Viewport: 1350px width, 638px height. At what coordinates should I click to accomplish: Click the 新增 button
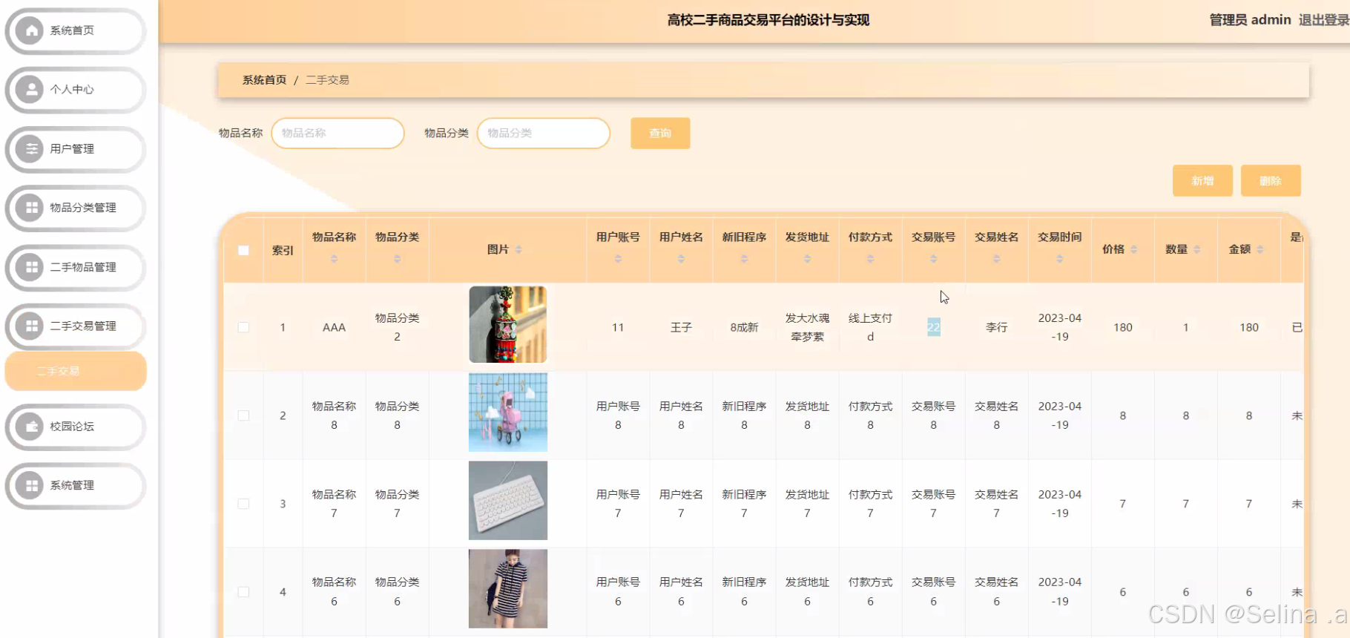1202,181
